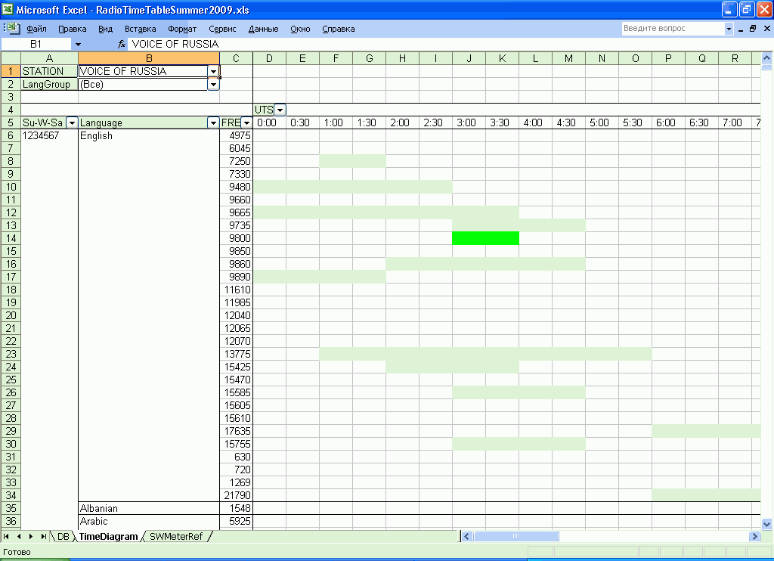Click the Excel application icon in the title bar

(x=8, y=9)
